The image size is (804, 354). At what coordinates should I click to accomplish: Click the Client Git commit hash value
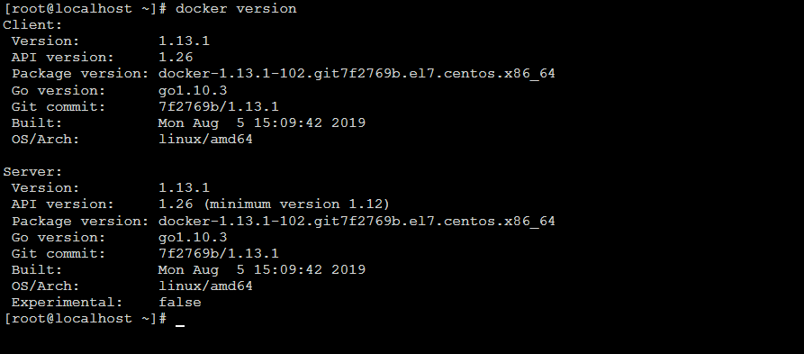click(x=219, y=106)
